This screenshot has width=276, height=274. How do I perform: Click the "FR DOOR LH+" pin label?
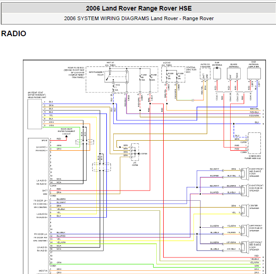[40, 201]
